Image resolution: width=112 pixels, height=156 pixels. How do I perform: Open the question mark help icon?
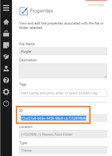[x=6, y=80]
